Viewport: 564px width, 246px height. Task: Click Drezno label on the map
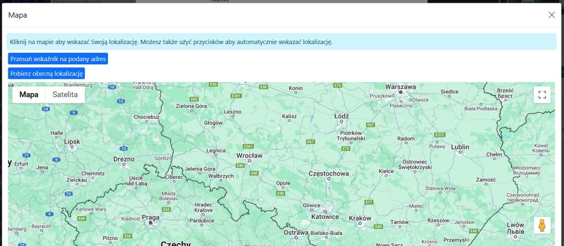[x=124, y=159]
